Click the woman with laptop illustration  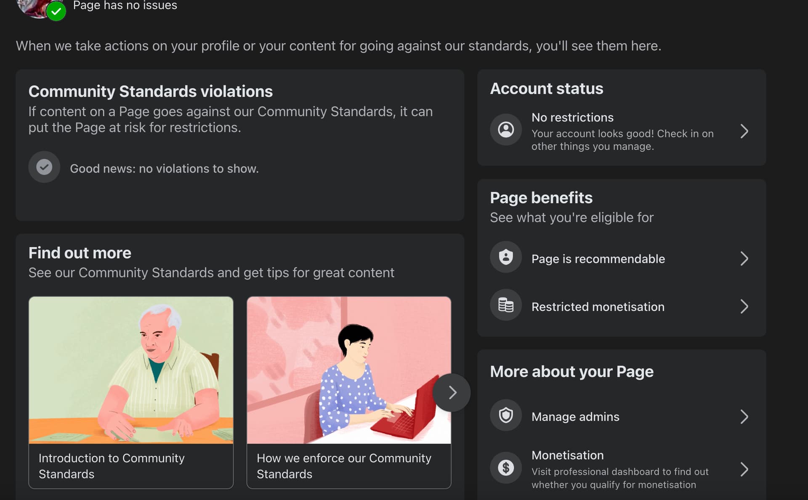coord(337,370)
